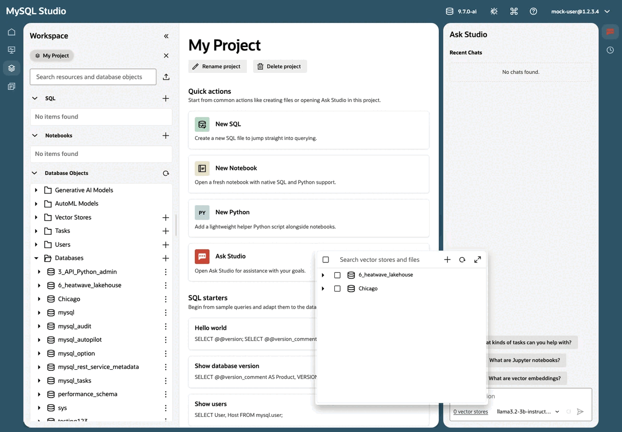The width and height of the screenshot is (622, 432).
Task: Open the mock-user account dropdown
Action: pyautogui.click(x=580, y=11)
